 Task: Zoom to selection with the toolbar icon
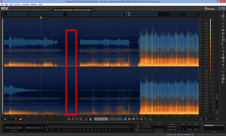(77, 119)
